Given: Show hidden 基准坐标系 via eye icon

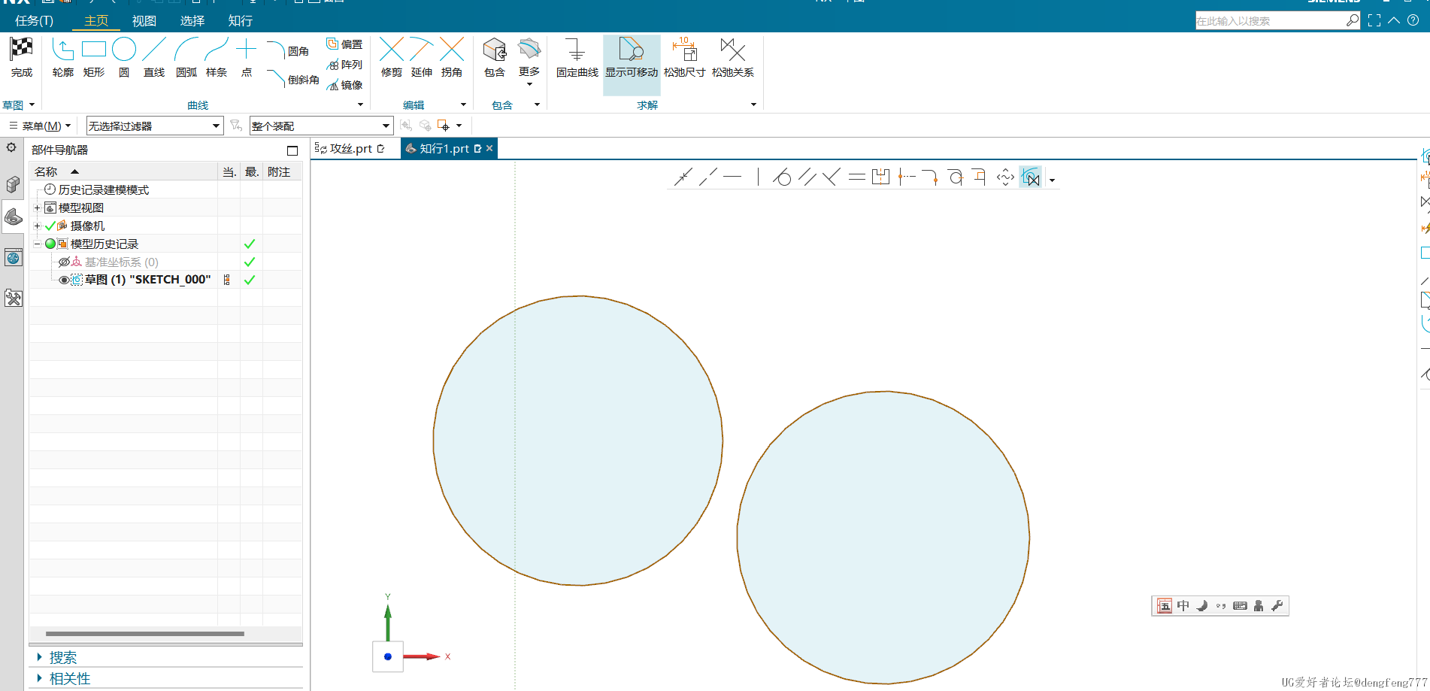Looking at the screenshot, I should [64, 262].
